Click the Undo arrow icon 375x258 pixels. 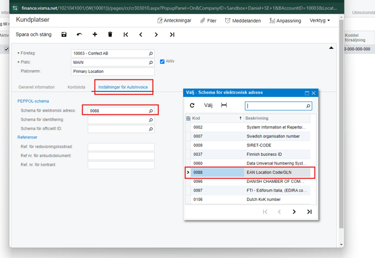(x=80, y=35)
